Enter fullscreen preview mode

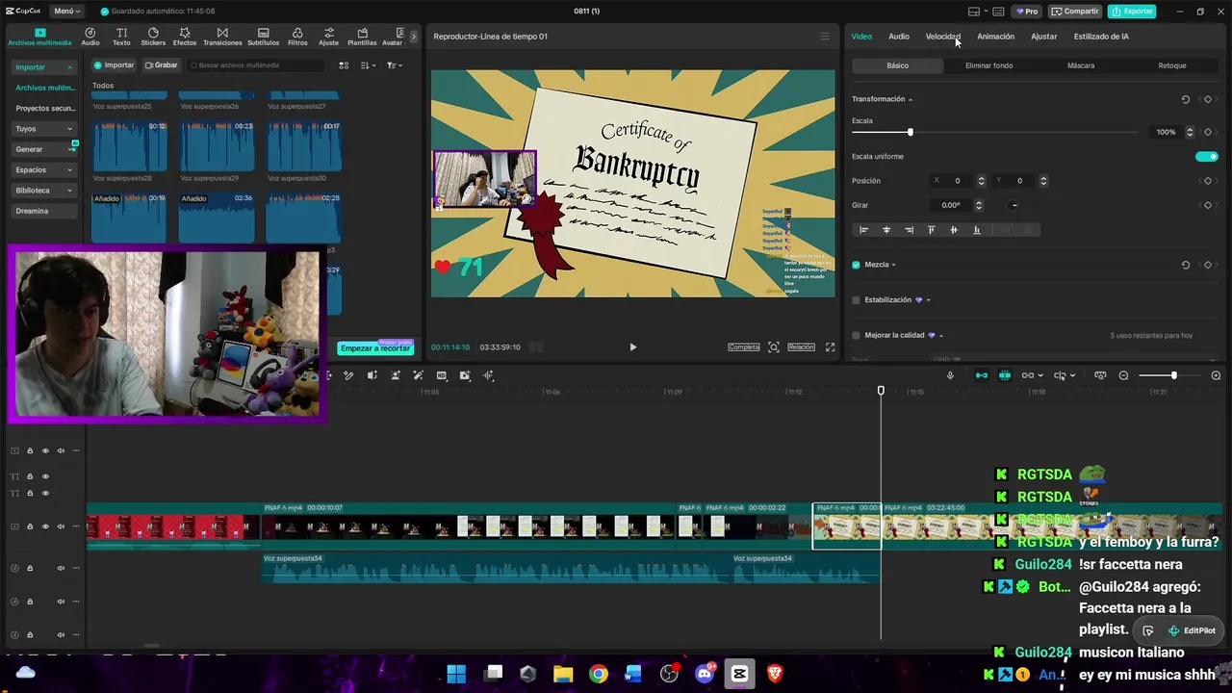point(830,347)
